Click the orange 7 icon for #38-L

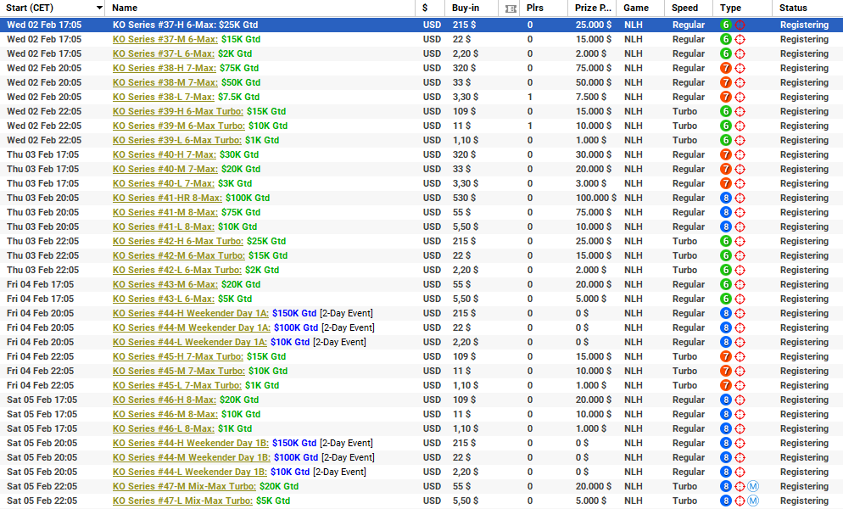[726, 97]
